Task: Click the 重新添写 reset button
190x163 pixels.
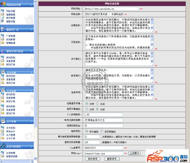Action: point(112,159)
